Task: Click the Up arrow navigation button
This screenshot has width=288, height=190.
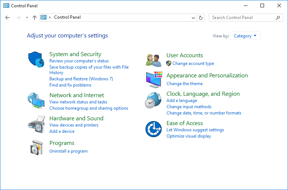Action: (x=35, y=18)
